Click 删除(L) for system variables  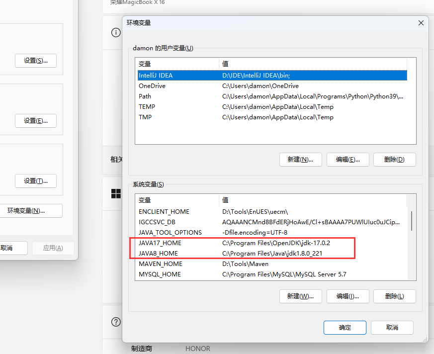[394, 296]
